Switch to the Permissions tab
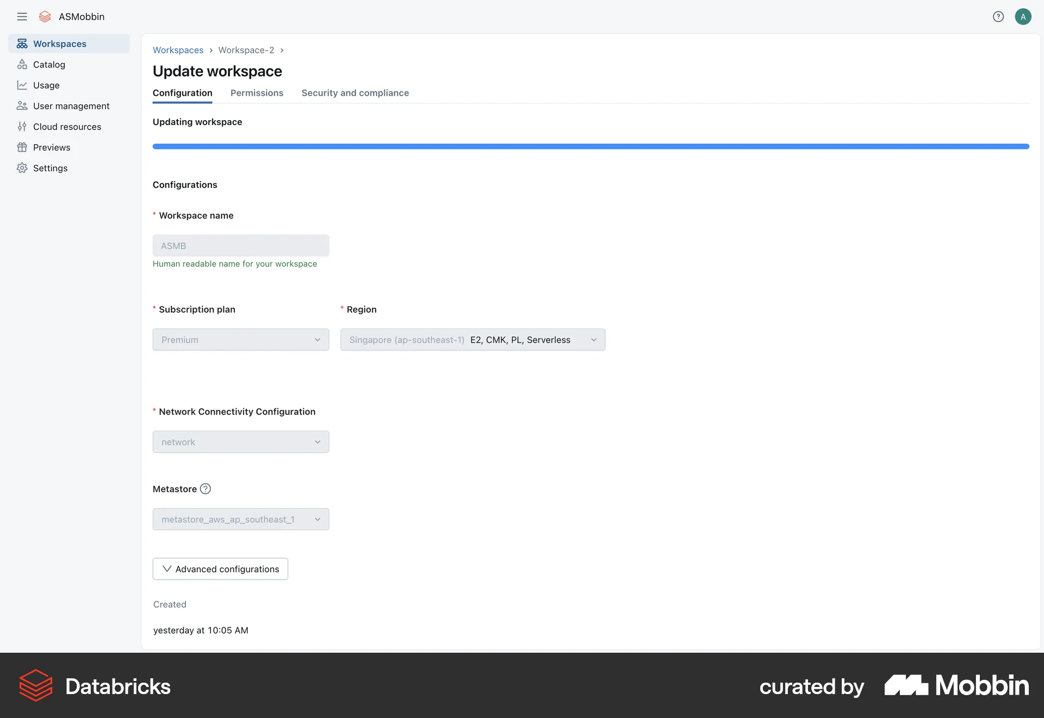1044x718 pixels. (257, 93)
